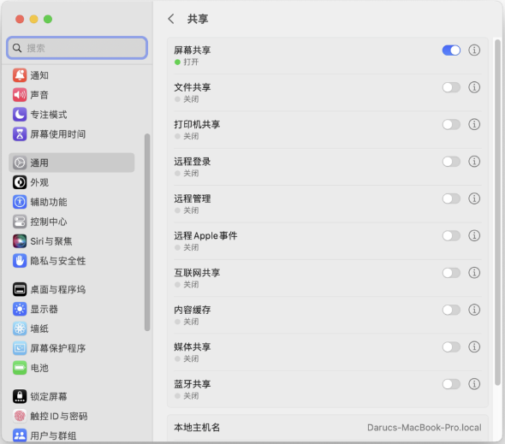Screen dimensions: 505x444
Task: Open the 墙纸 wallpaper icon
Action: tap(20, 329)
